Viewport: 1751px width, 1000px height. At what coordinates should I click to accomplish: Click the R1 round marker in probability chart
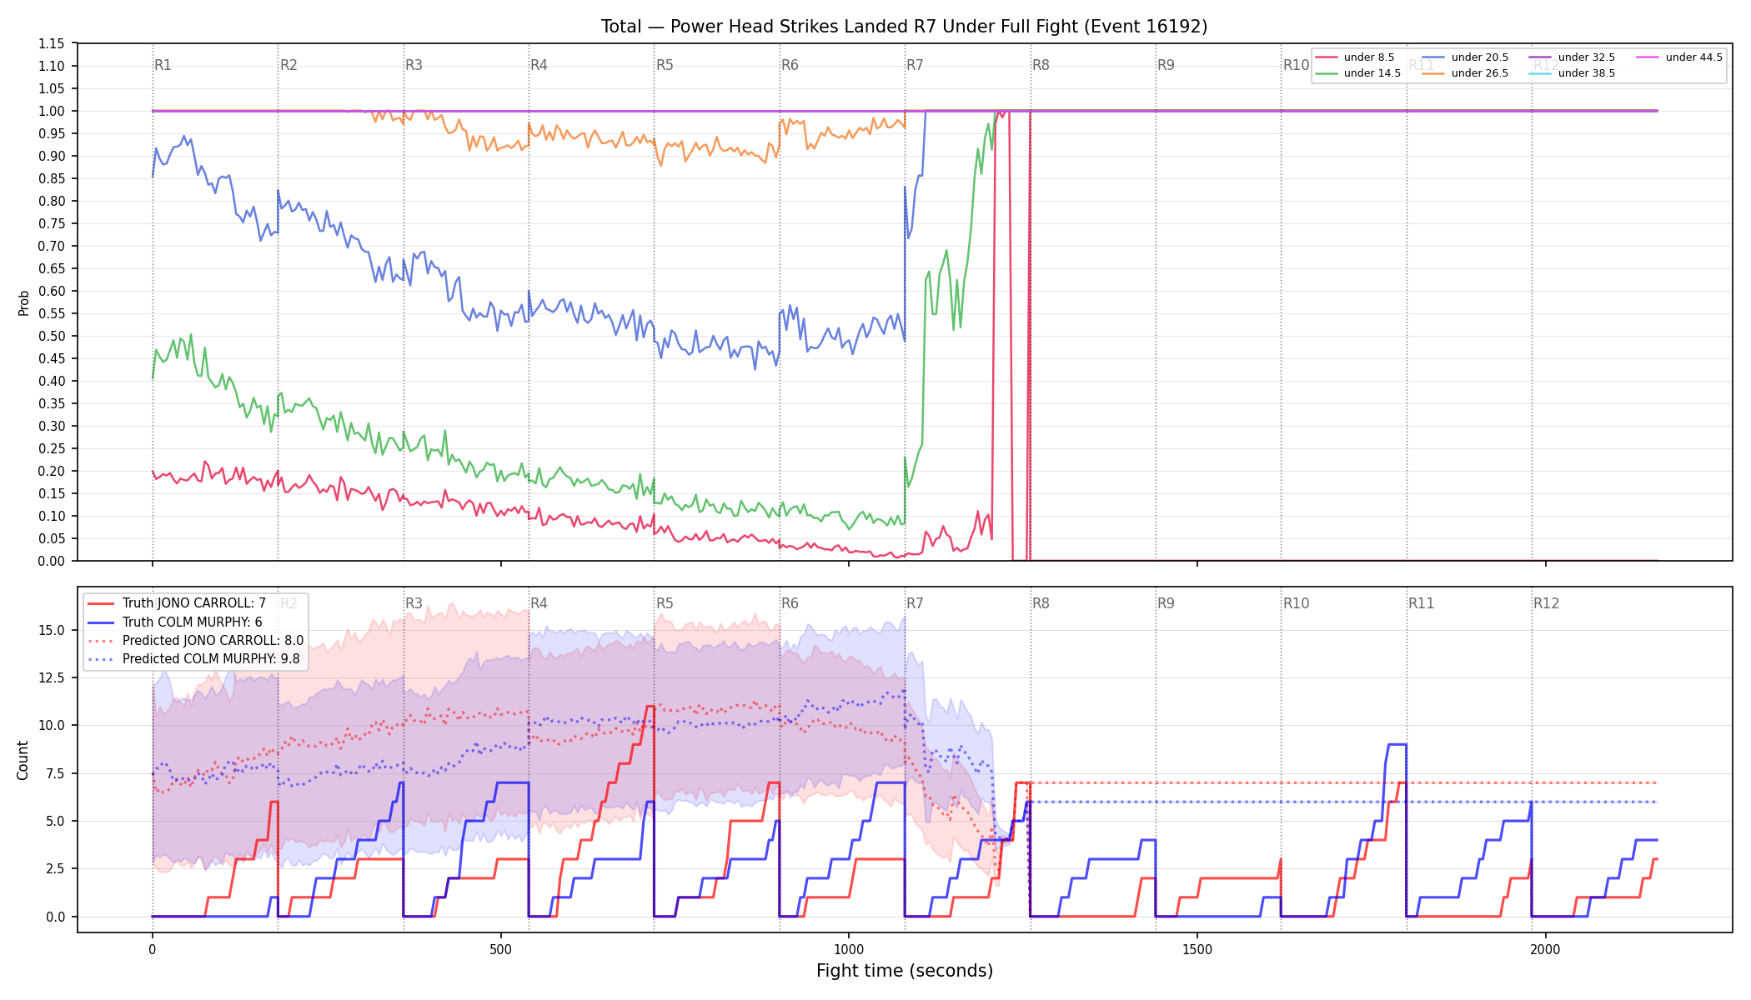click(163, 65)
